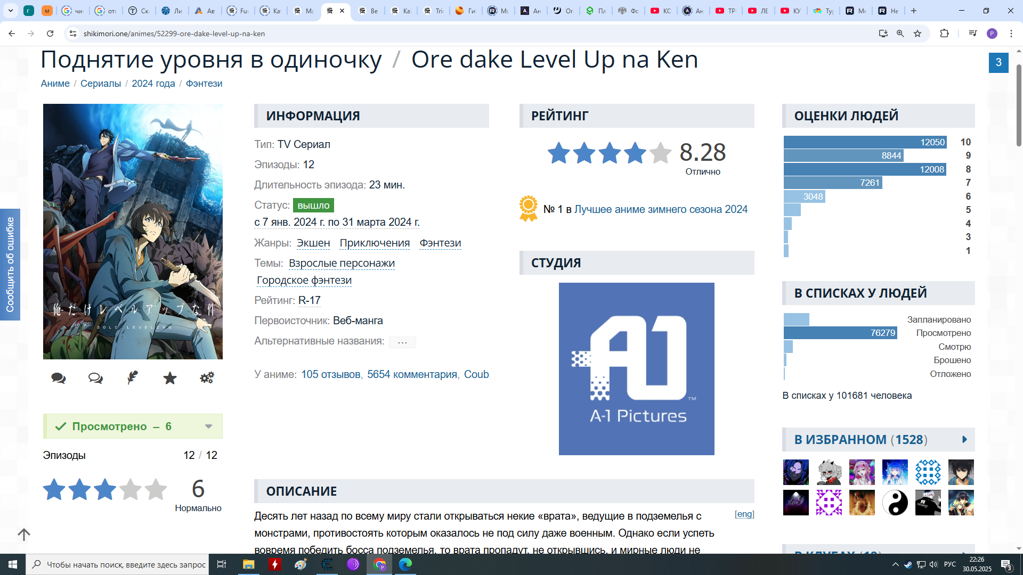
Task: Add to favorites with the star icon under the poster
Action: point(170,378)
